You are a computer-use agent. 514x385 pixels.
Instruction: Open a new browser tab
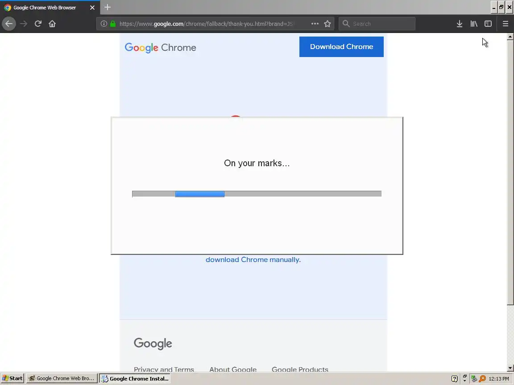pos(107,7)
